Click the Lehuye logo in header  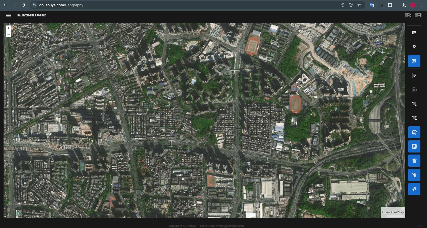32,15
